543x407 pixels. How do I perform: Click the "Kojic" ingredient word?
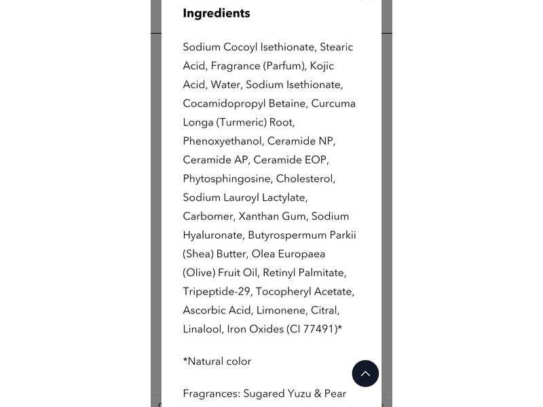pyautogui.click(x=320, y=66)
